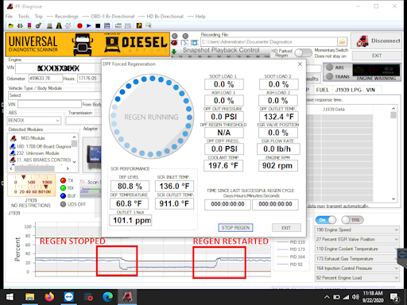Toggle the DSL switch

(352, 220)
